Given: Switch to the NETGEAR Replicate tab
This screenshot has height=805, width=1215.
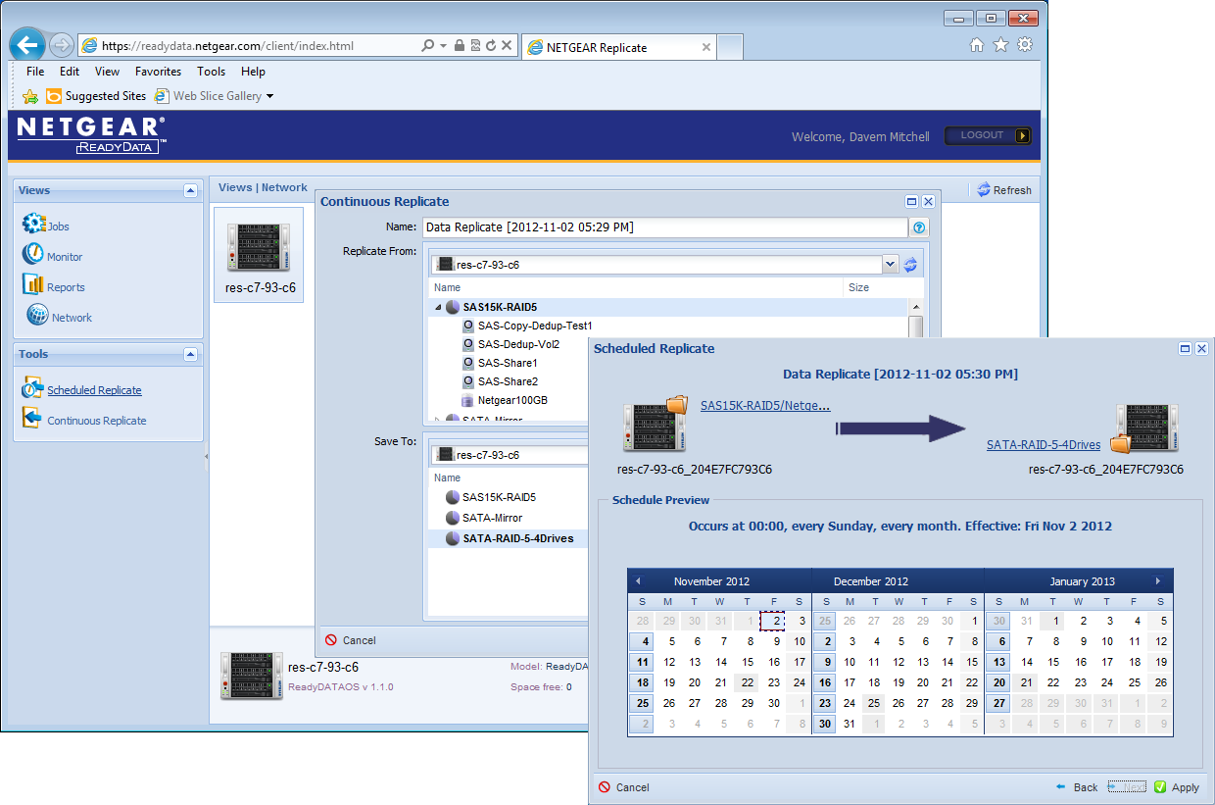Looking at the screenshot, I should click(619, 47).
